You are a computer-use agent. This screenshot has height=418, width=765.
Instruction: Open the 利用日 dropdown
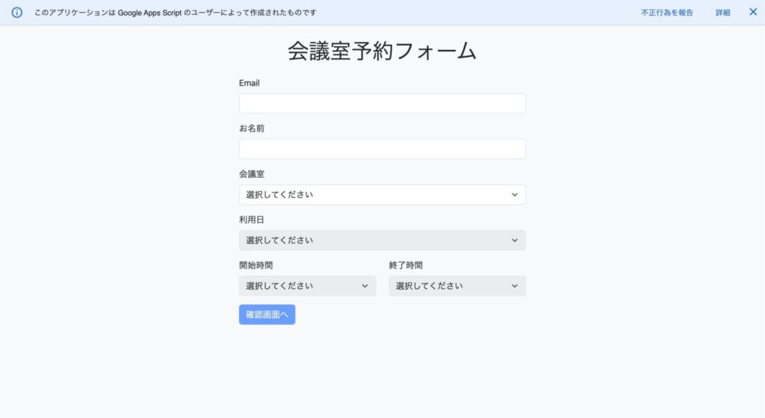pyautogui.click(x=382, y=240)
